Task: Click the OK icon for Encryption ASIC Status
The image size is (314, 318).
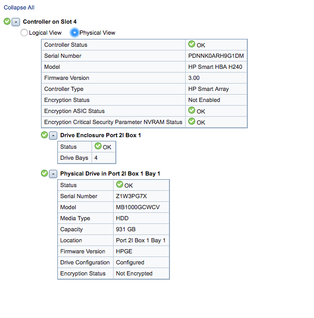Action: click(x=191, y=110)
